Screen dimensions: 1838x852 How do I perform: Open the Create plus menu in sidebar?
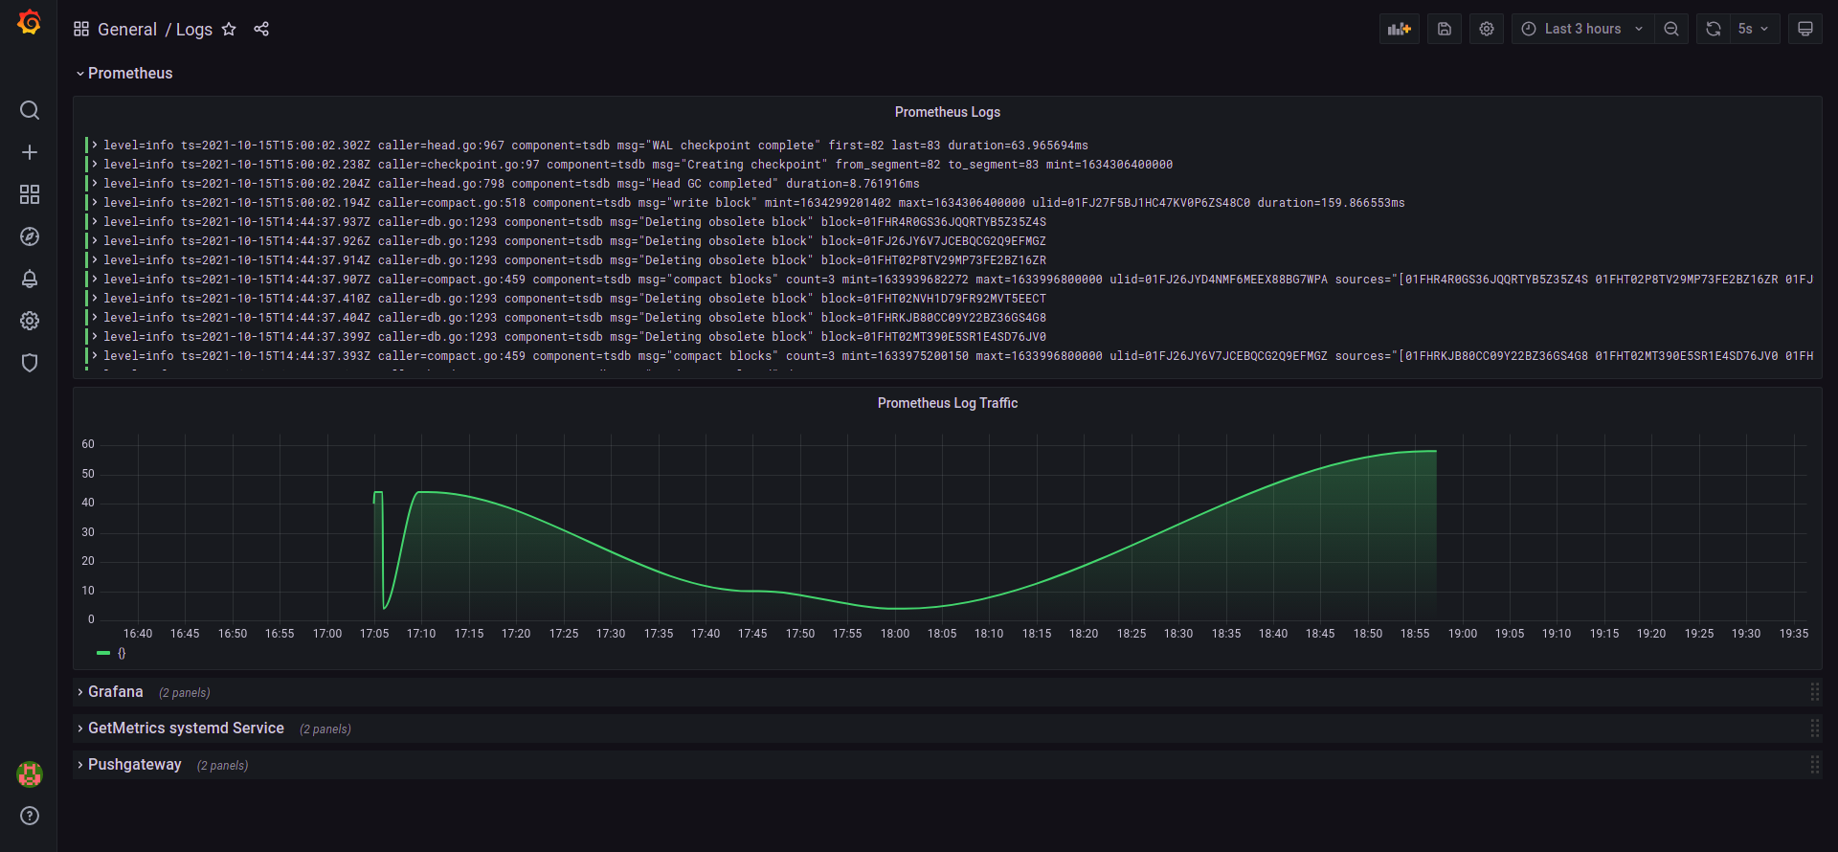pos(30,152)
